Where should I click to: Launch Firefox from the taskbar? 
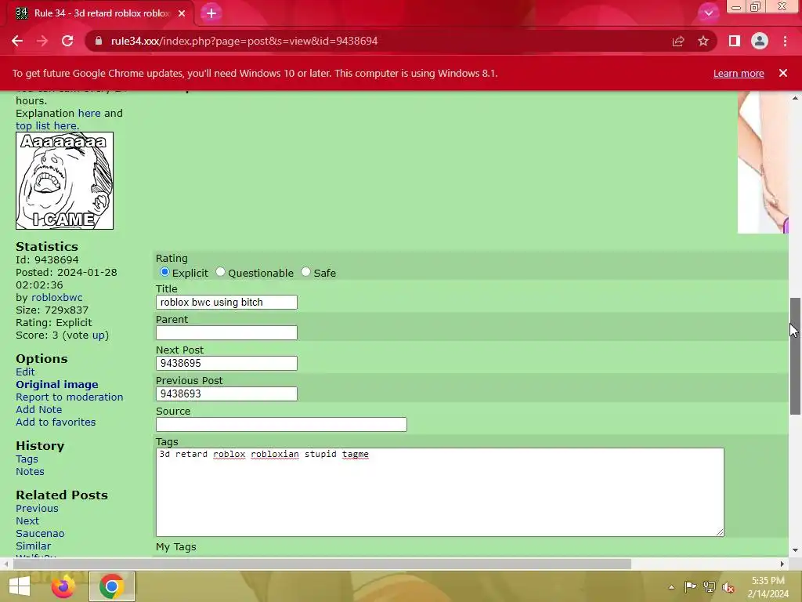pyautogui.click(x=63, y=586)
